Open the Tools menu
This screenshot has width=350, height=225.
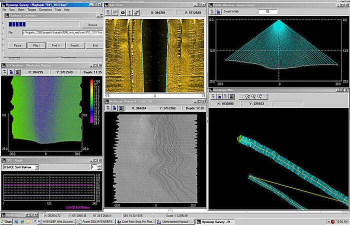pyautogui.click(x=58, y=10)
